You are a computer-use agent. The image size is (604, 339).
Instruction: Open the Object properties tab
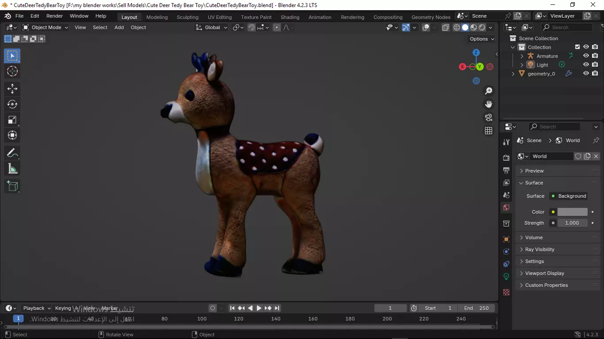pyautogui.click(x=506, y=239)
